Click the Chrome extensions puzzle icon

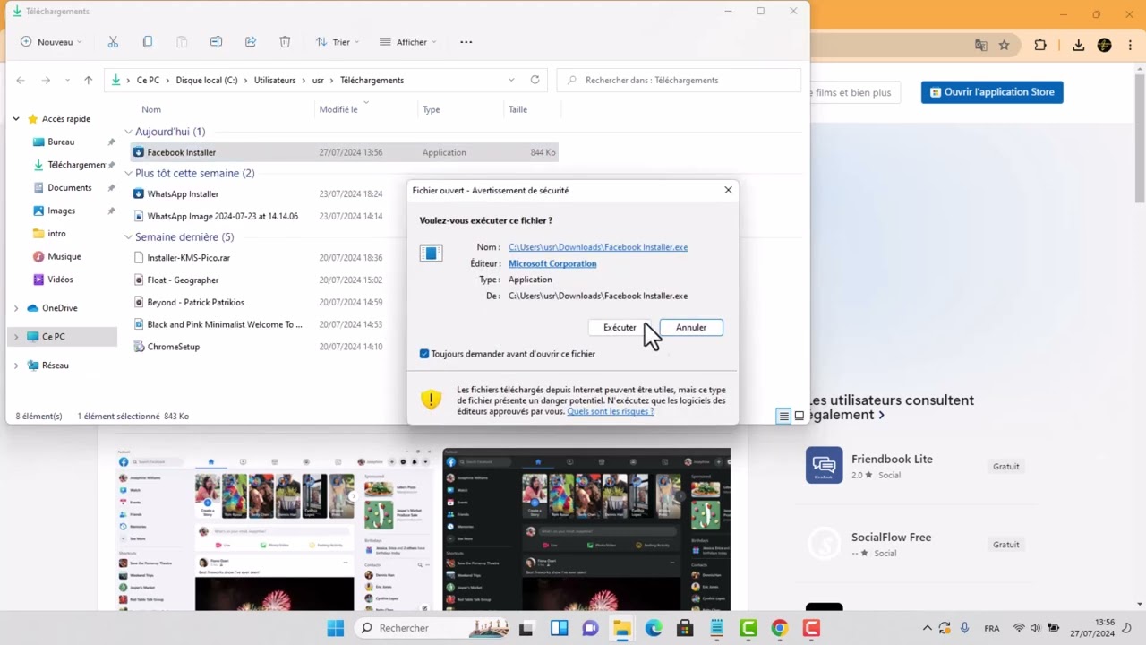(1040, 45)
